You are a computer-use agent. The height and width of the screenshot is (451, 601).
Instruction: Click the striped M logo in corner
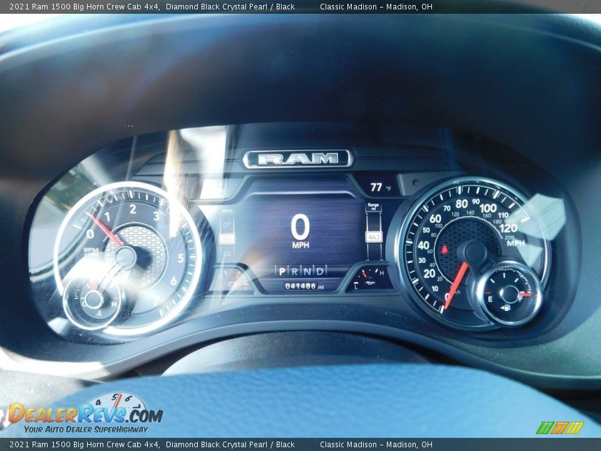(x=560, y=427)
